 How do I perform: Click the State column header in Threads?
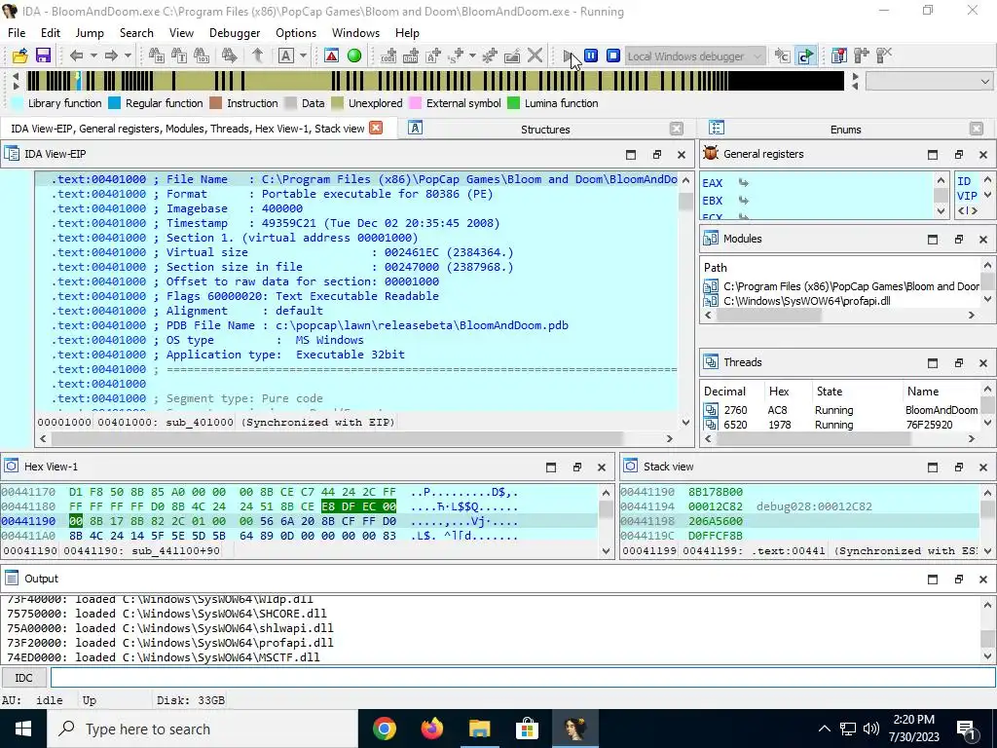(x=857, y=392)
